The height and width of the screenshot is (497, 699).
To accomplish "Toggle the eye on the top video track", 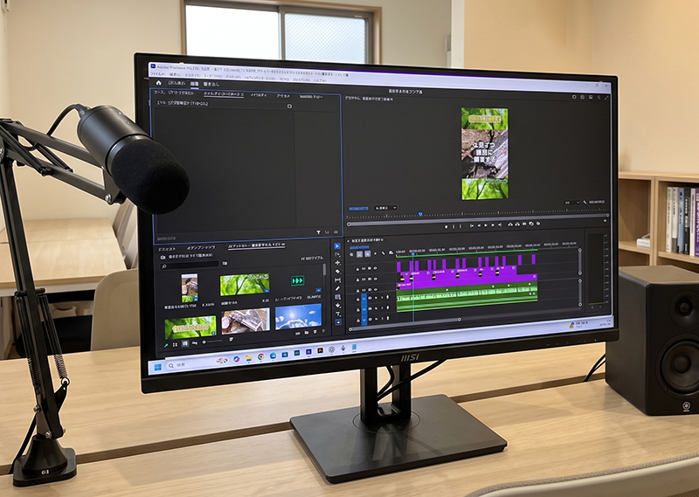I will 376,268.
